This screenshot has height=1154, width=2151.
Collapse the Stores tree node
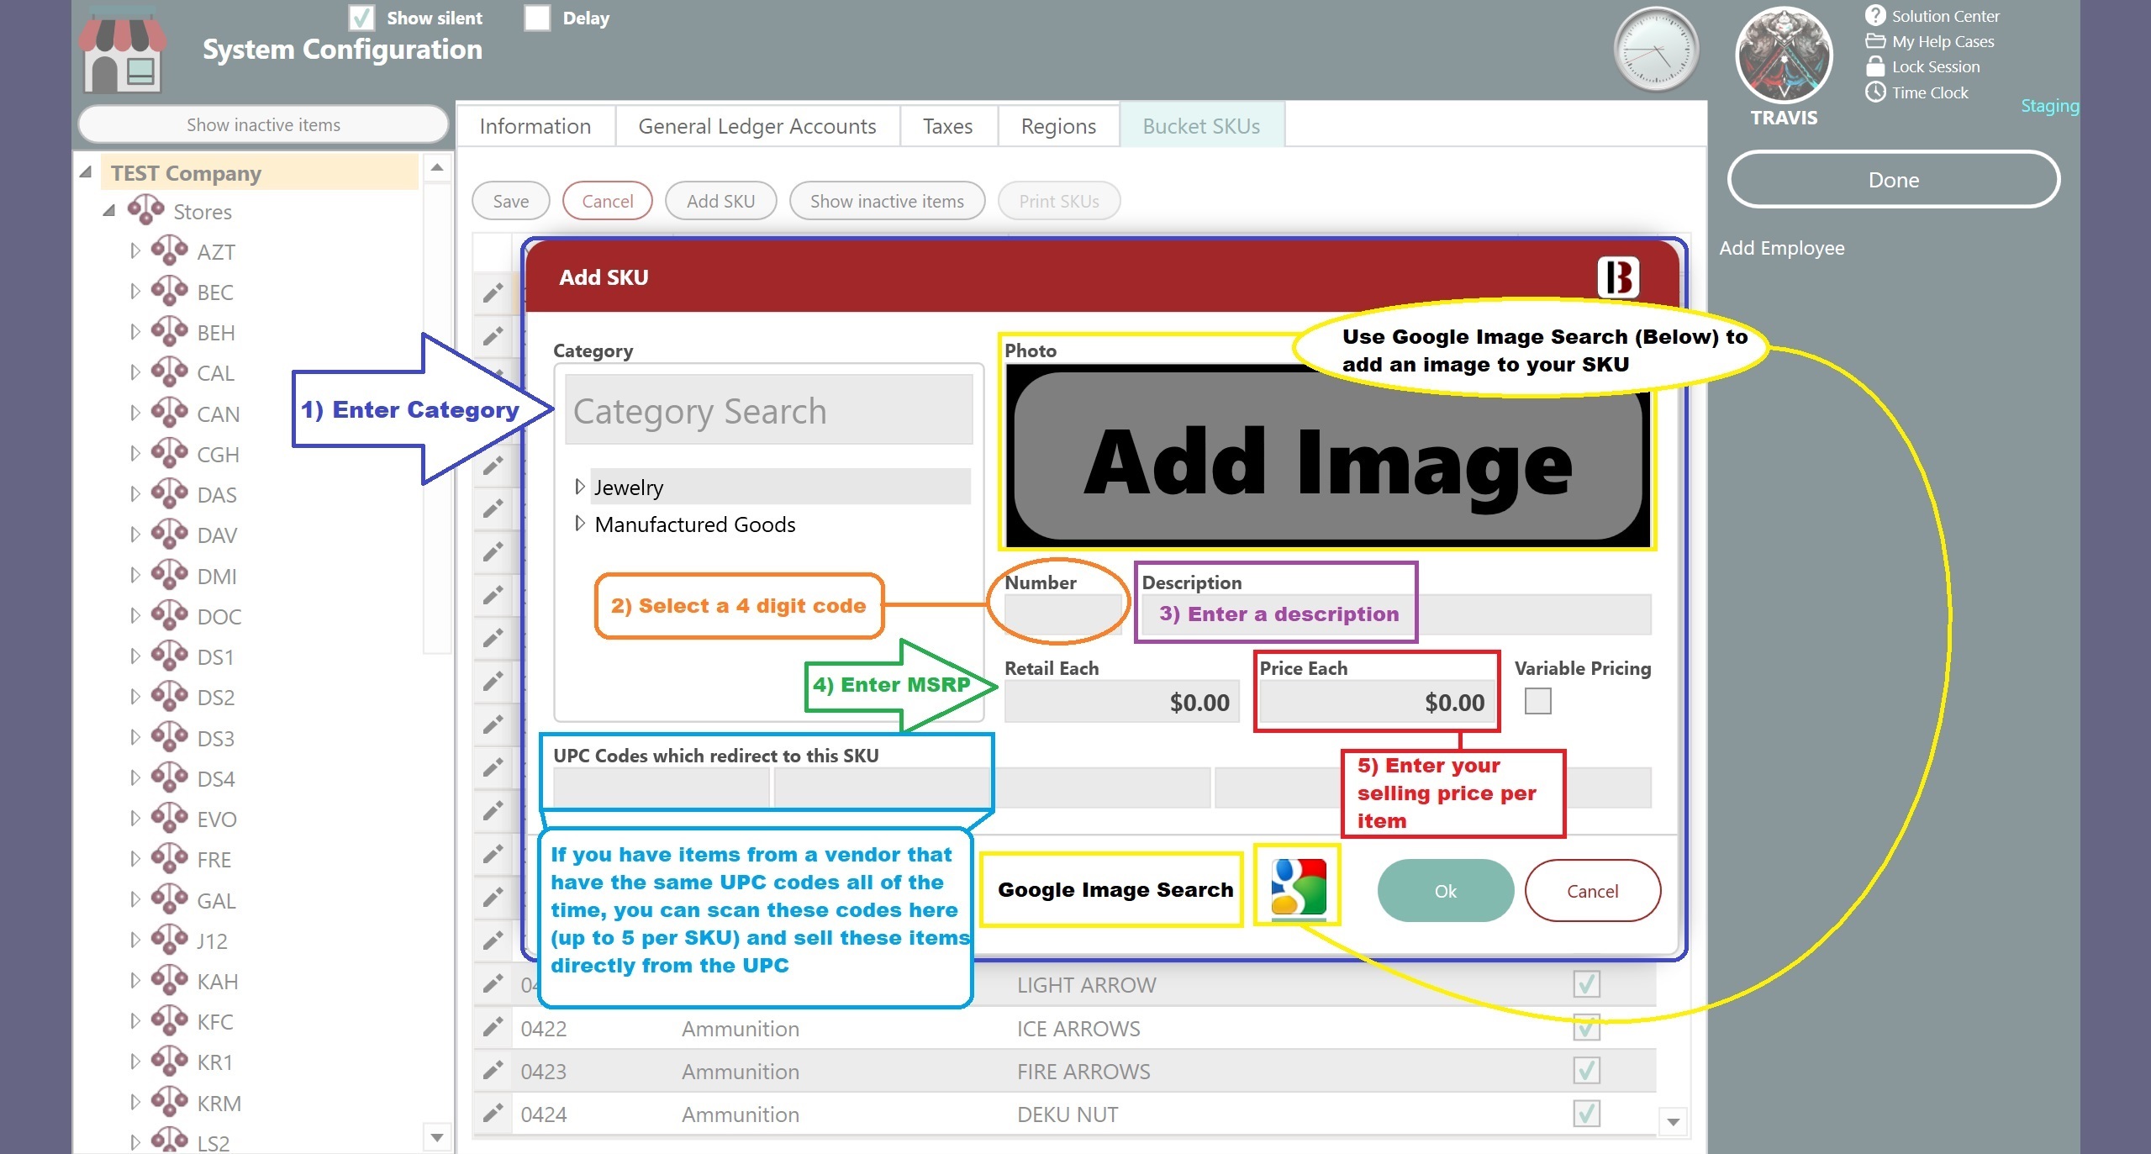(109, 210)
